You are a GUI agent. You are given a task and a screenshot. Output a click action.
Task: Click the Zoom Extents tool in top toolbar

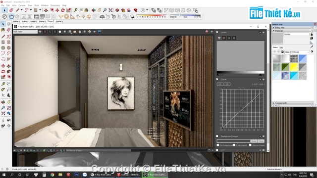coord(110,10)
